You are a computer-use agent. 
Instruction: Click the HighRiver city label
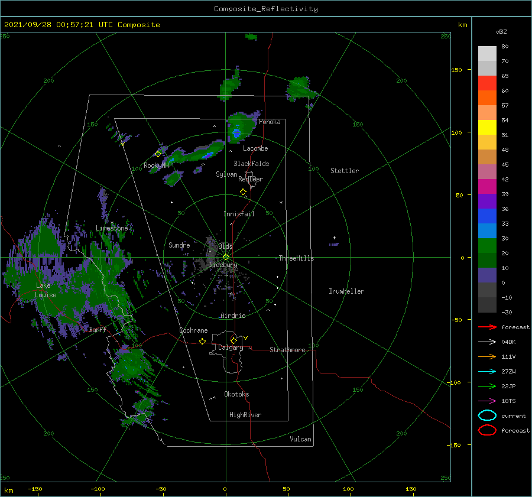click(x=245, y=415)
